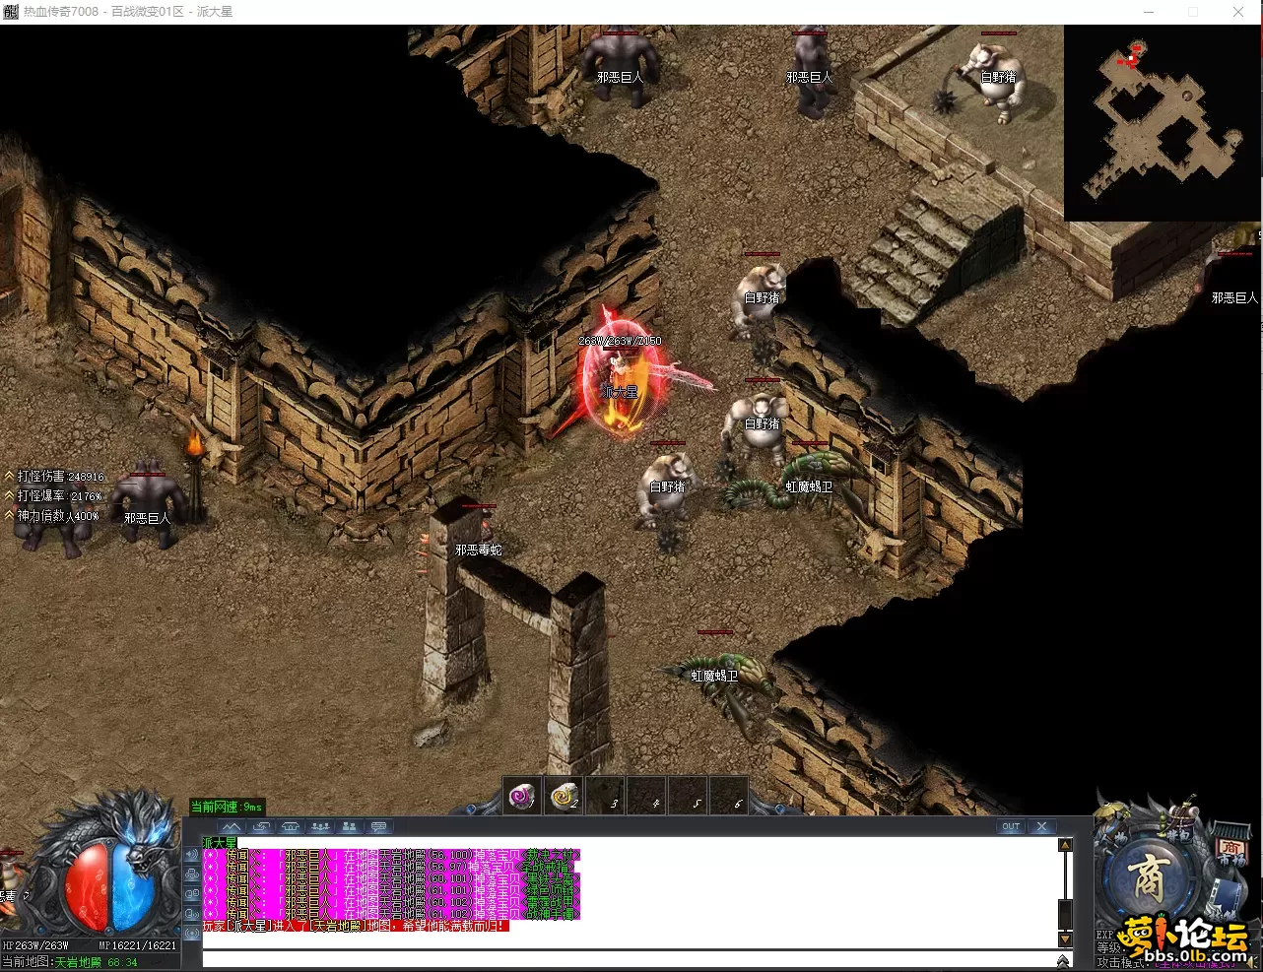Click the chat message input field
1263x972 pixels.
[629, 960]
